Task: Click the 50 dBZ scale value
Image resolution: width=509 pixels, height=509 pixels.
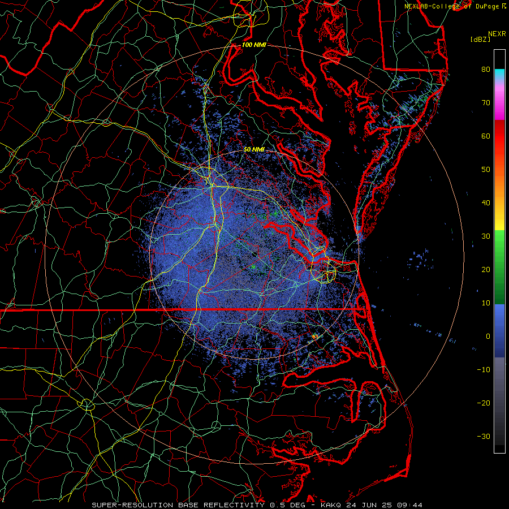Action: 486,170
